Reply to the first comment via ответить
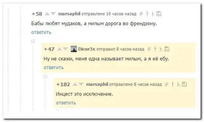The image size is (204, 122). [x=41, y=32]
